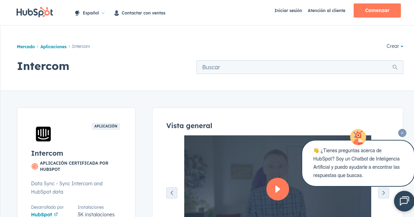Open the external link icon beside HubSpot developer
The image size is (414, 217).
[55, 214]
